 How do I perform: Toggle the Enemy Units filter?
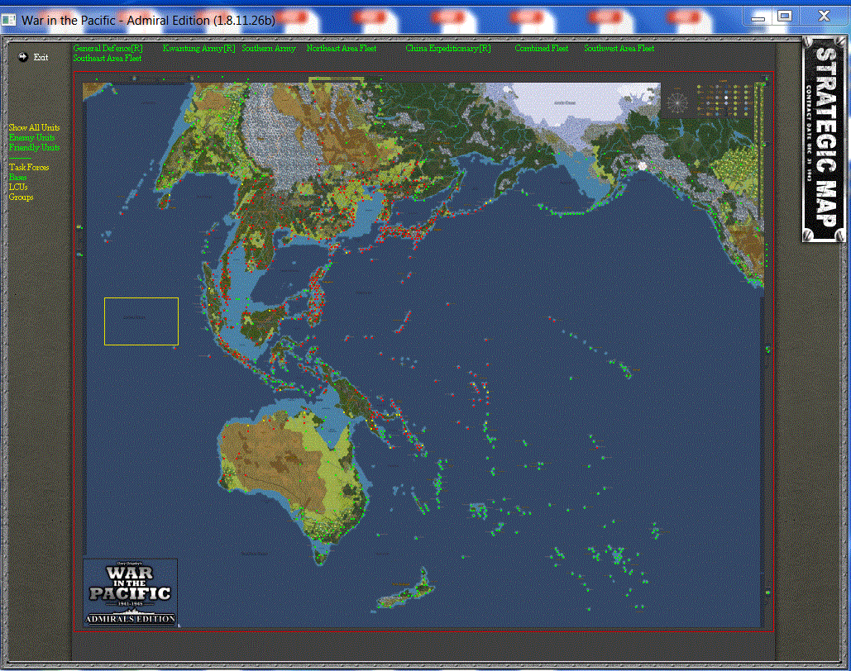pyautogui.click(x=31, y=137)
